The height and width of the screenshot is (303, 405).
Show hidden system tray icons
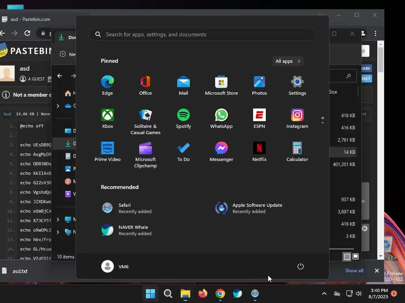pyautogui.click(x=324, y=294)
